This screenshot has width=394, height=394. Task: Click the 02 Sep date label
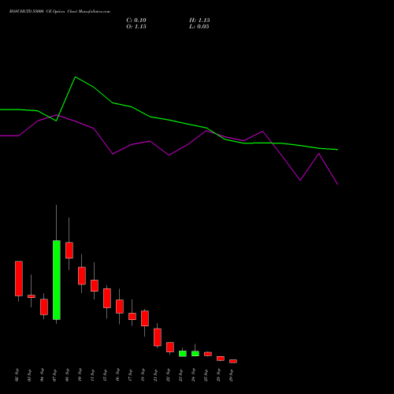tap(17, 375)
